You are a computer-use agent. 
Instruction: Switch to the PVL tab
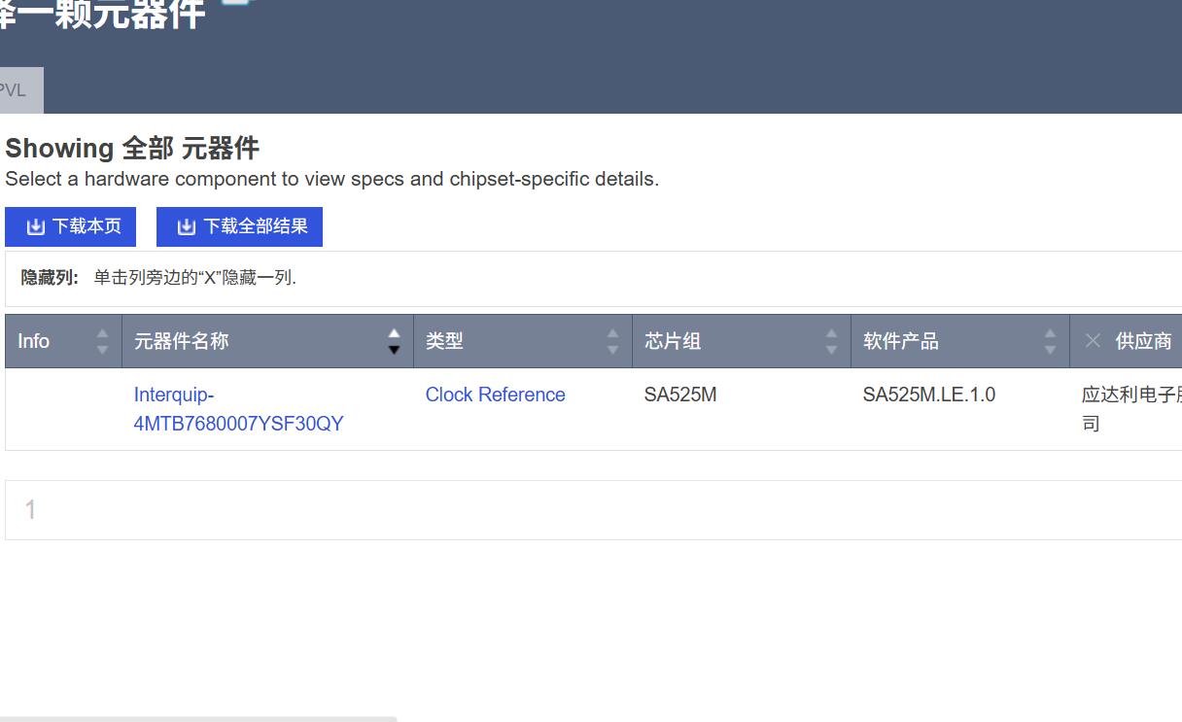14,90
